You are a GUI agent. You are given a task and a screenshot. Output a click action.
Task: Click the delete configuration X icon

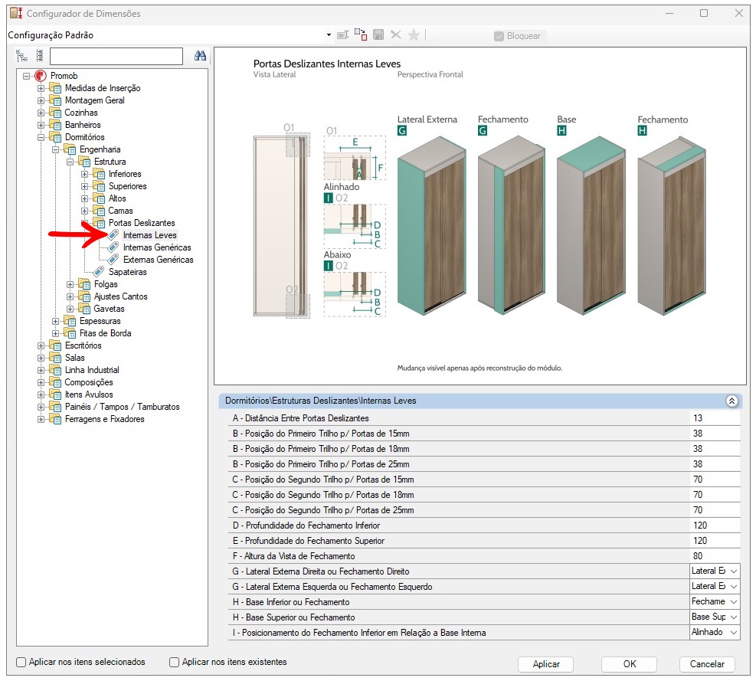(396, 35)
